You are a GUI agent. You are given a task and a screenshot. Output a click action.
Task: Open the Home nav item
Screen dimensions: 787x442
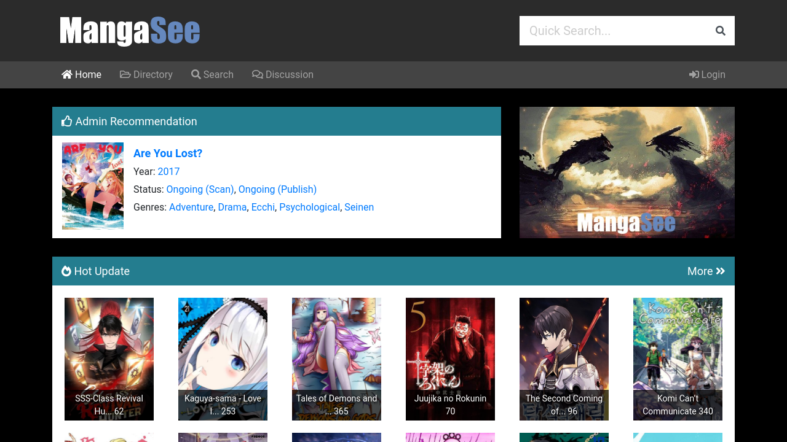pos(81,75)
